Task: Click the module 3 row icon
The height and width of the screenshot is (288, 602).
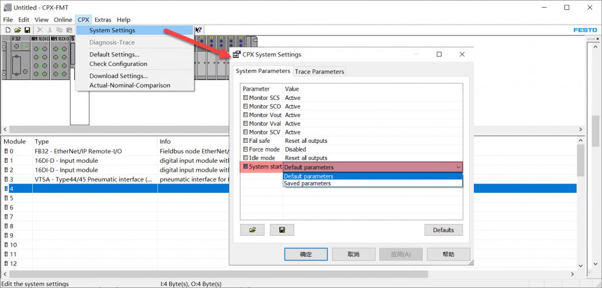Action: (6, 179)
